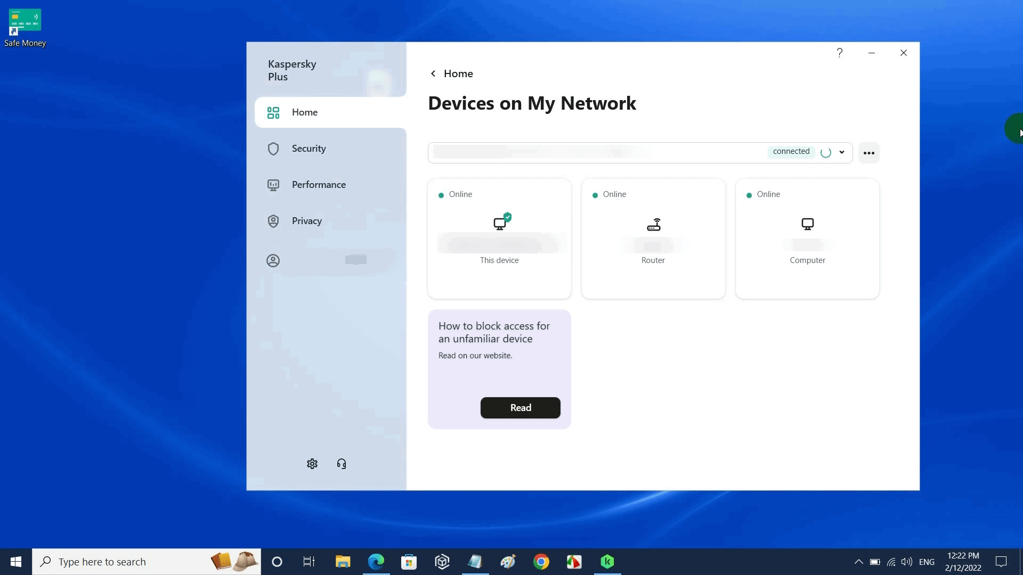
Task: Click the Router device icon
Action: point(653,225)
